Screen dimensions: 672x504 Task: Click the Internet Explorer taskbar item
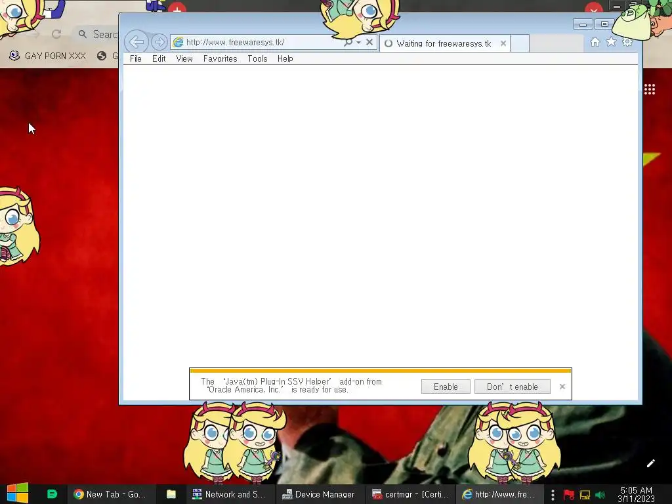pos(499,494)
